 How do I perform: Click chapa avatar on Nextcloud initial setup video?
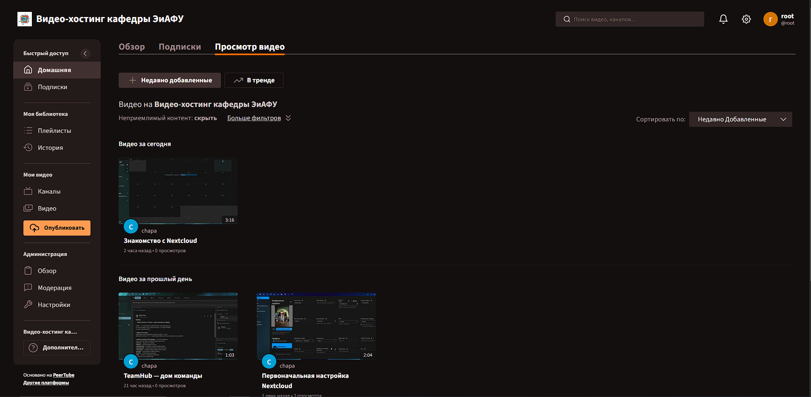click(269, 362)
